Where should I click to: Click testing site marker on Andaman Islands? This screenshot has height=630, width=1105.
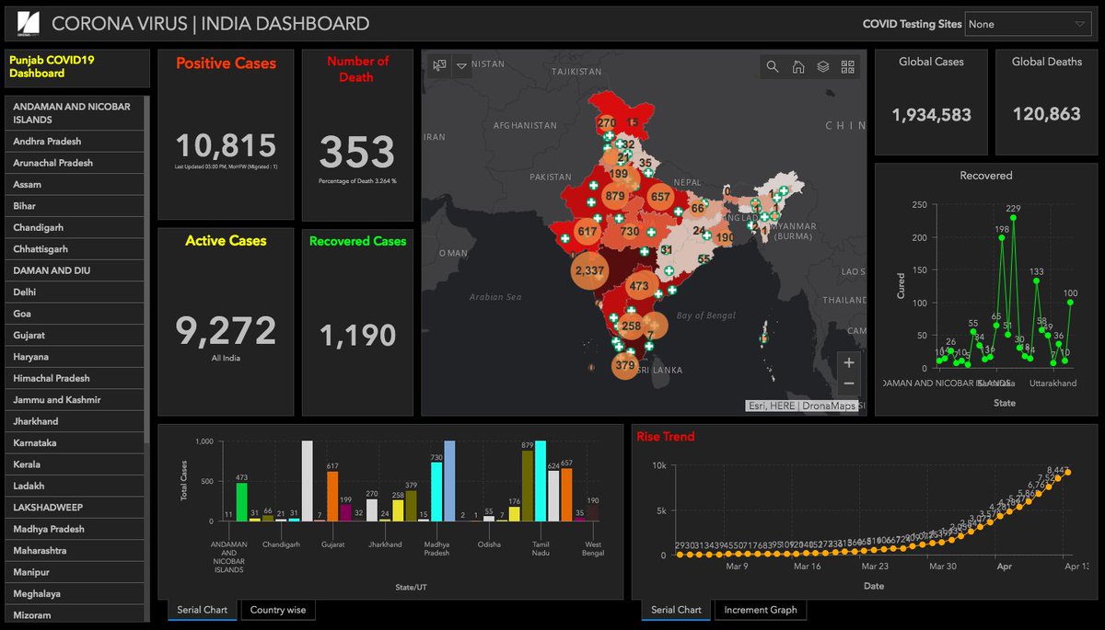(x=763, y=339)
